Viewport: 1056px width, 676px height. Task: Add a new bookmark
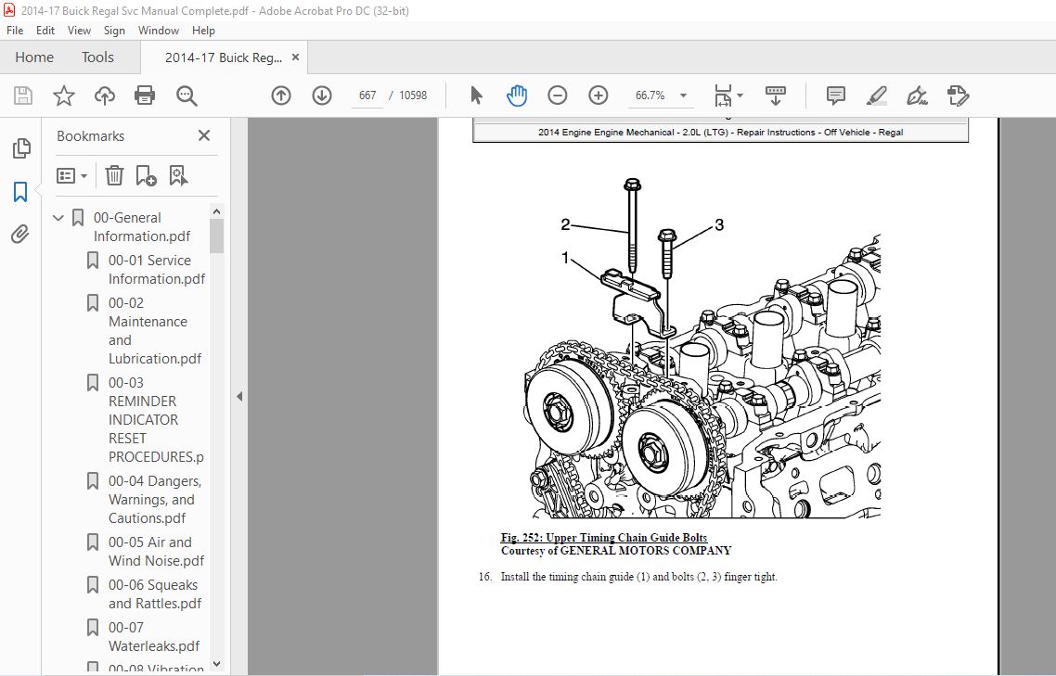point(146,176)
